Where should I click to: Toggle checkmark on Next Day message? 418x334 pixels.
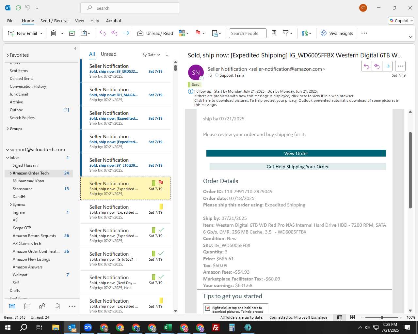point(161,277)
